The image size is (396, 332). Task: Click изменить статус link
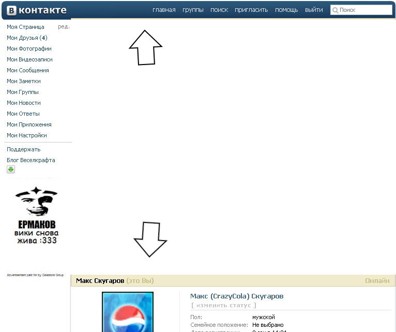click(224, 305)
